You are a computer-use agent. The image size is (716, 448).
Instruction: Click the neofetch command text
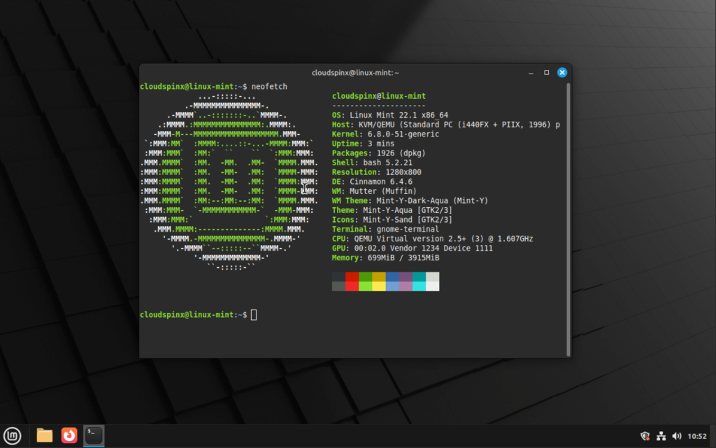(269, 86)
